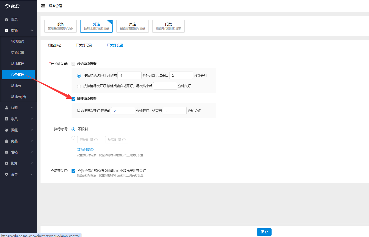Click the 营销 marketing icon in sidebar
This screenshot has height=237, width=369.
[6, 152]
